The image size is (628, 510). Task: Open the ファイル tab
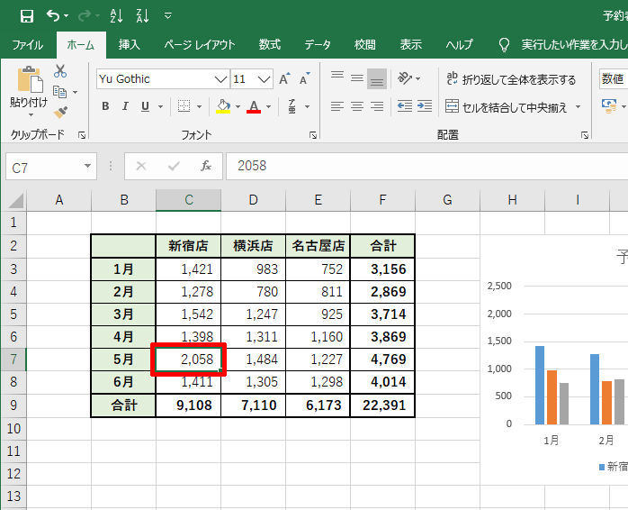click(28, 44)
